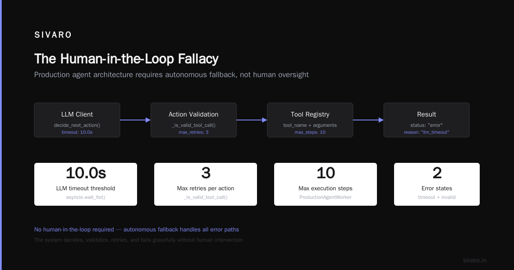Click the "timeout: 10.0s" label
The height and width of the screenshot is (270, 514).
pos(77,132)
